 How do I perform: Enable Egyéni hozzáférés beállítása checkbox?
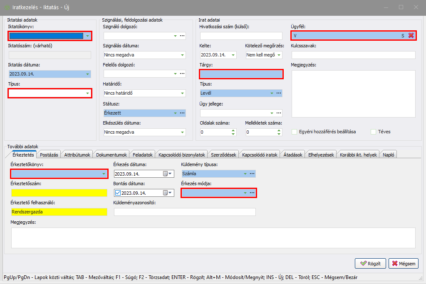click(295, 132)
